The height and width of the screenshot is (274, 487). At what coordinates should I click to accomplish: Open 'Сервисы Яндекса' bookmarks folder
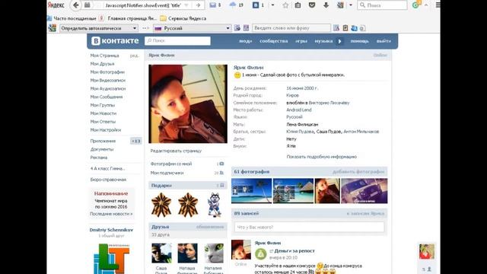pos(183,18)
